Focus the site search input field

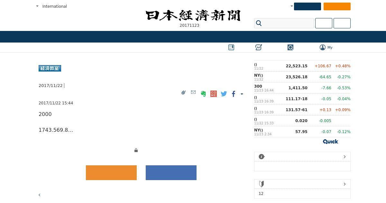click(284, 23)
